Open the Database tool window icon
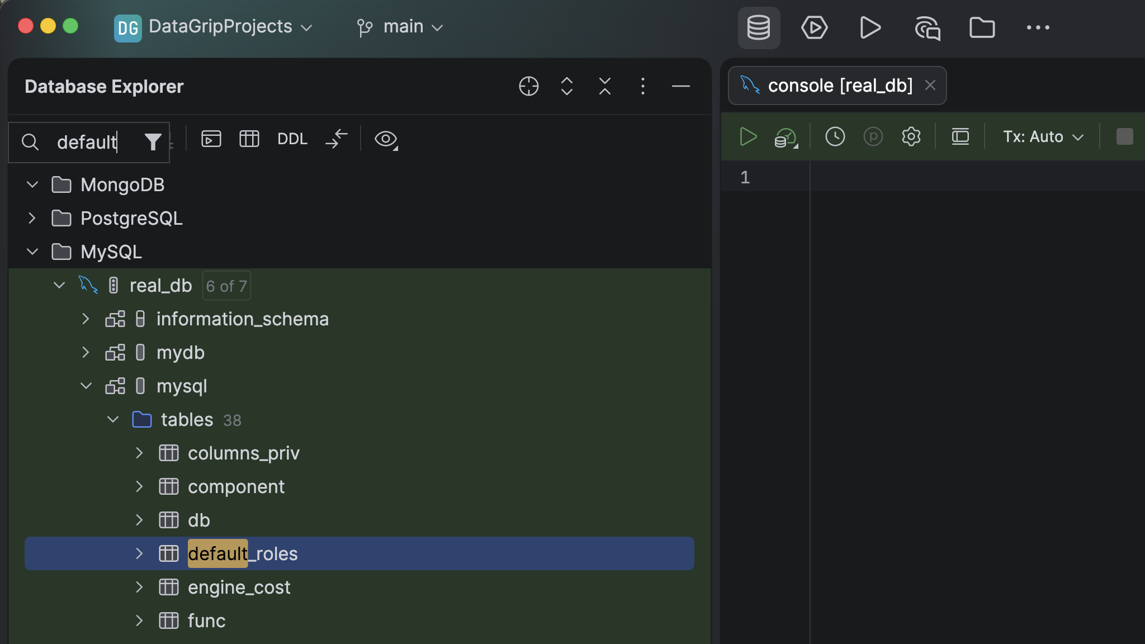Image resolution: width=1145 pixels, height=644 pixels. pyautogui.click(x=759, y=27)
